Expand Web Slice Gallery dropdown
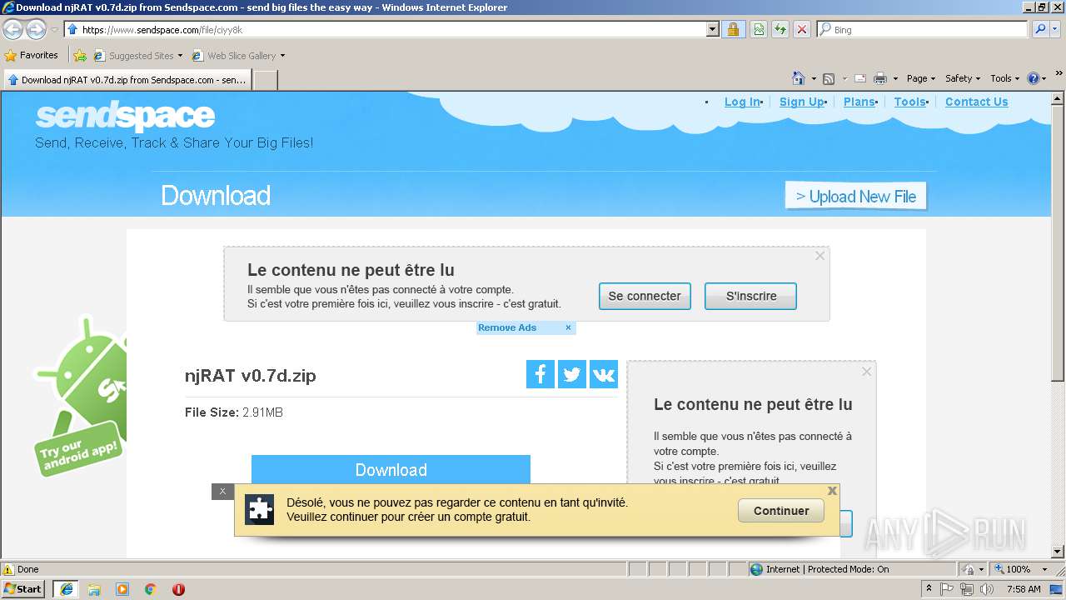1066x600 pixels. pyautogui.click(x=282, y=56)
